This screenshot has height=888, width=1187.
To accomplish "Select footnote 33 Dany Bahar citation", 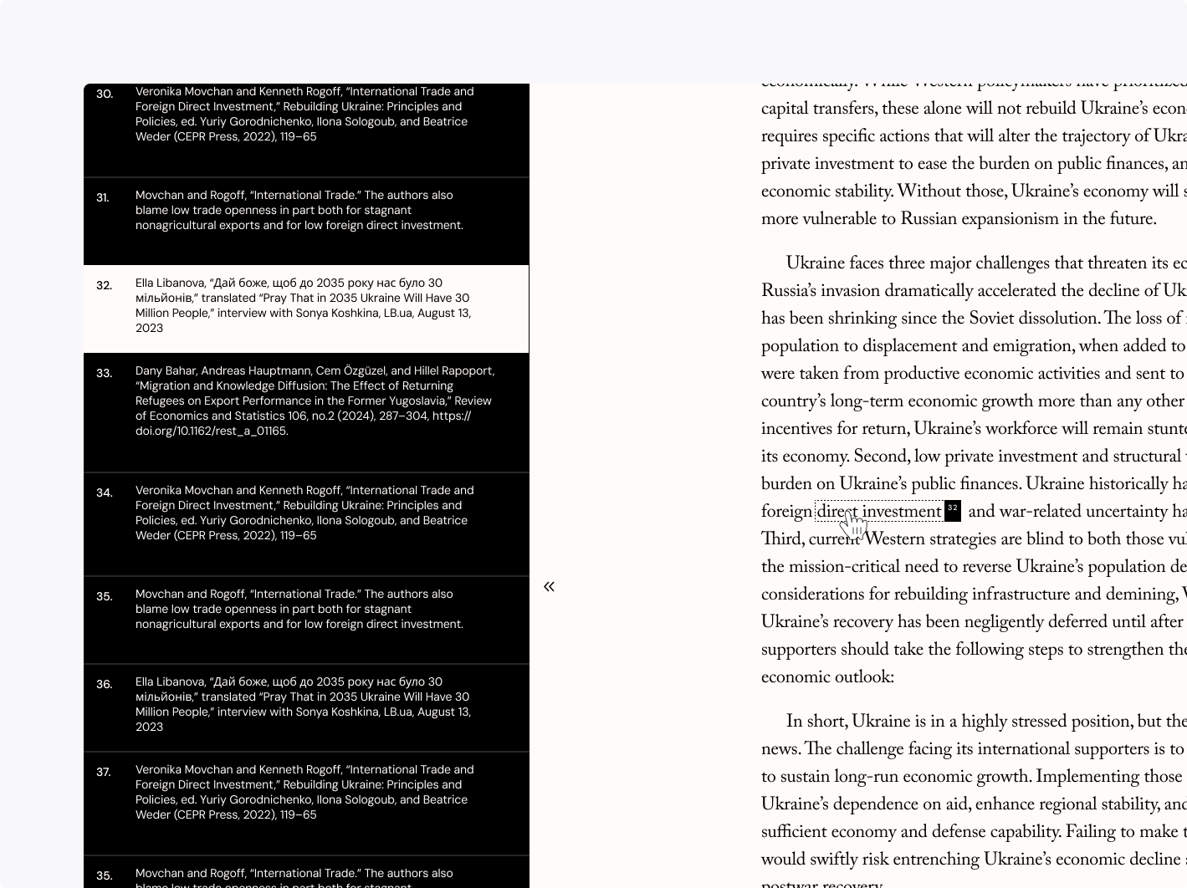I will pos(306,413).
